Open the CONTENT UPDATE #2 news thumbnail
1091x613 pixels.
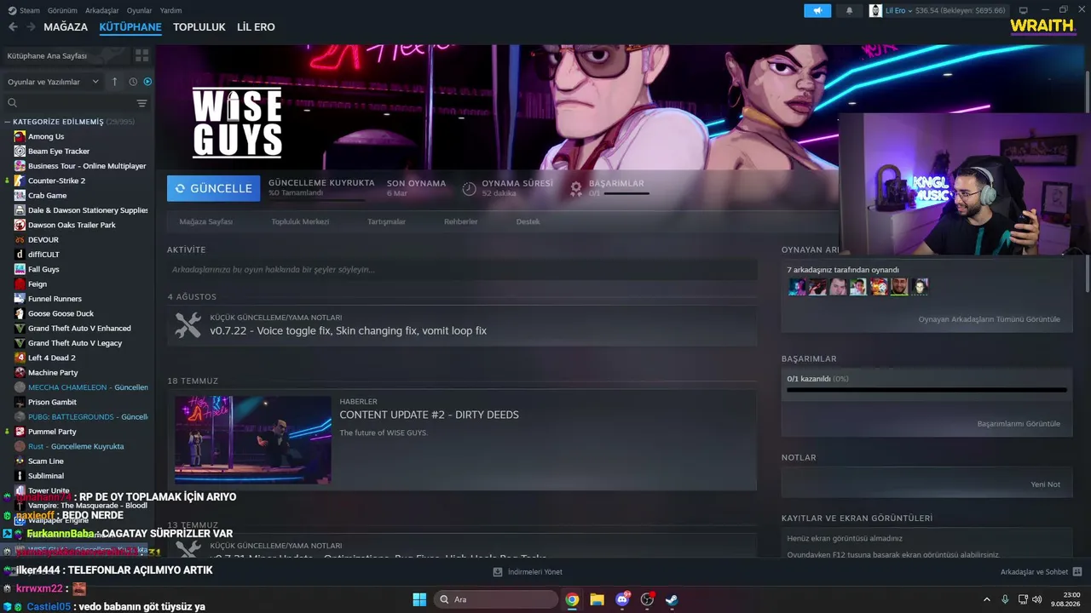[252, 439]
